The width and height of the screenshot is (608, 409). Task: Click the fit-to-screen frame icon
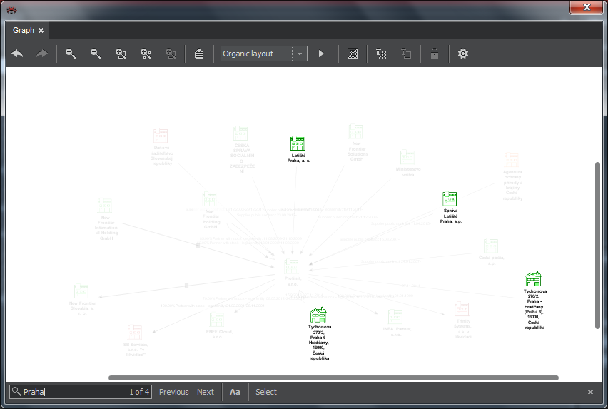click(352, 54)
